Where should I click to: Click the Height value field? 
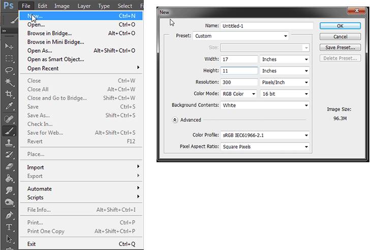click(239, 71)
